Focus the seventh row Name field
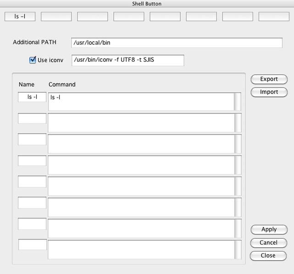The height and width of the screenshot is (274, 294). [32, 224]
